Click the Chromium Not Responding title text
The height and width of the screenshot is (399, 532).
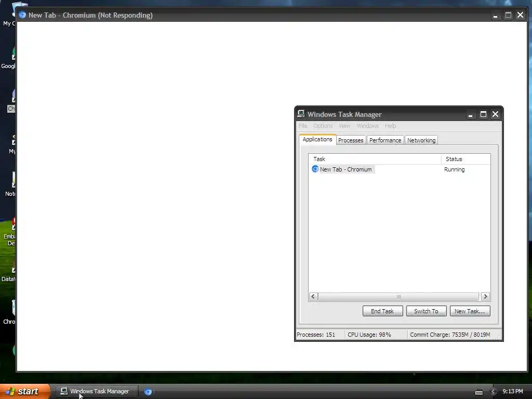click(90, 15)
